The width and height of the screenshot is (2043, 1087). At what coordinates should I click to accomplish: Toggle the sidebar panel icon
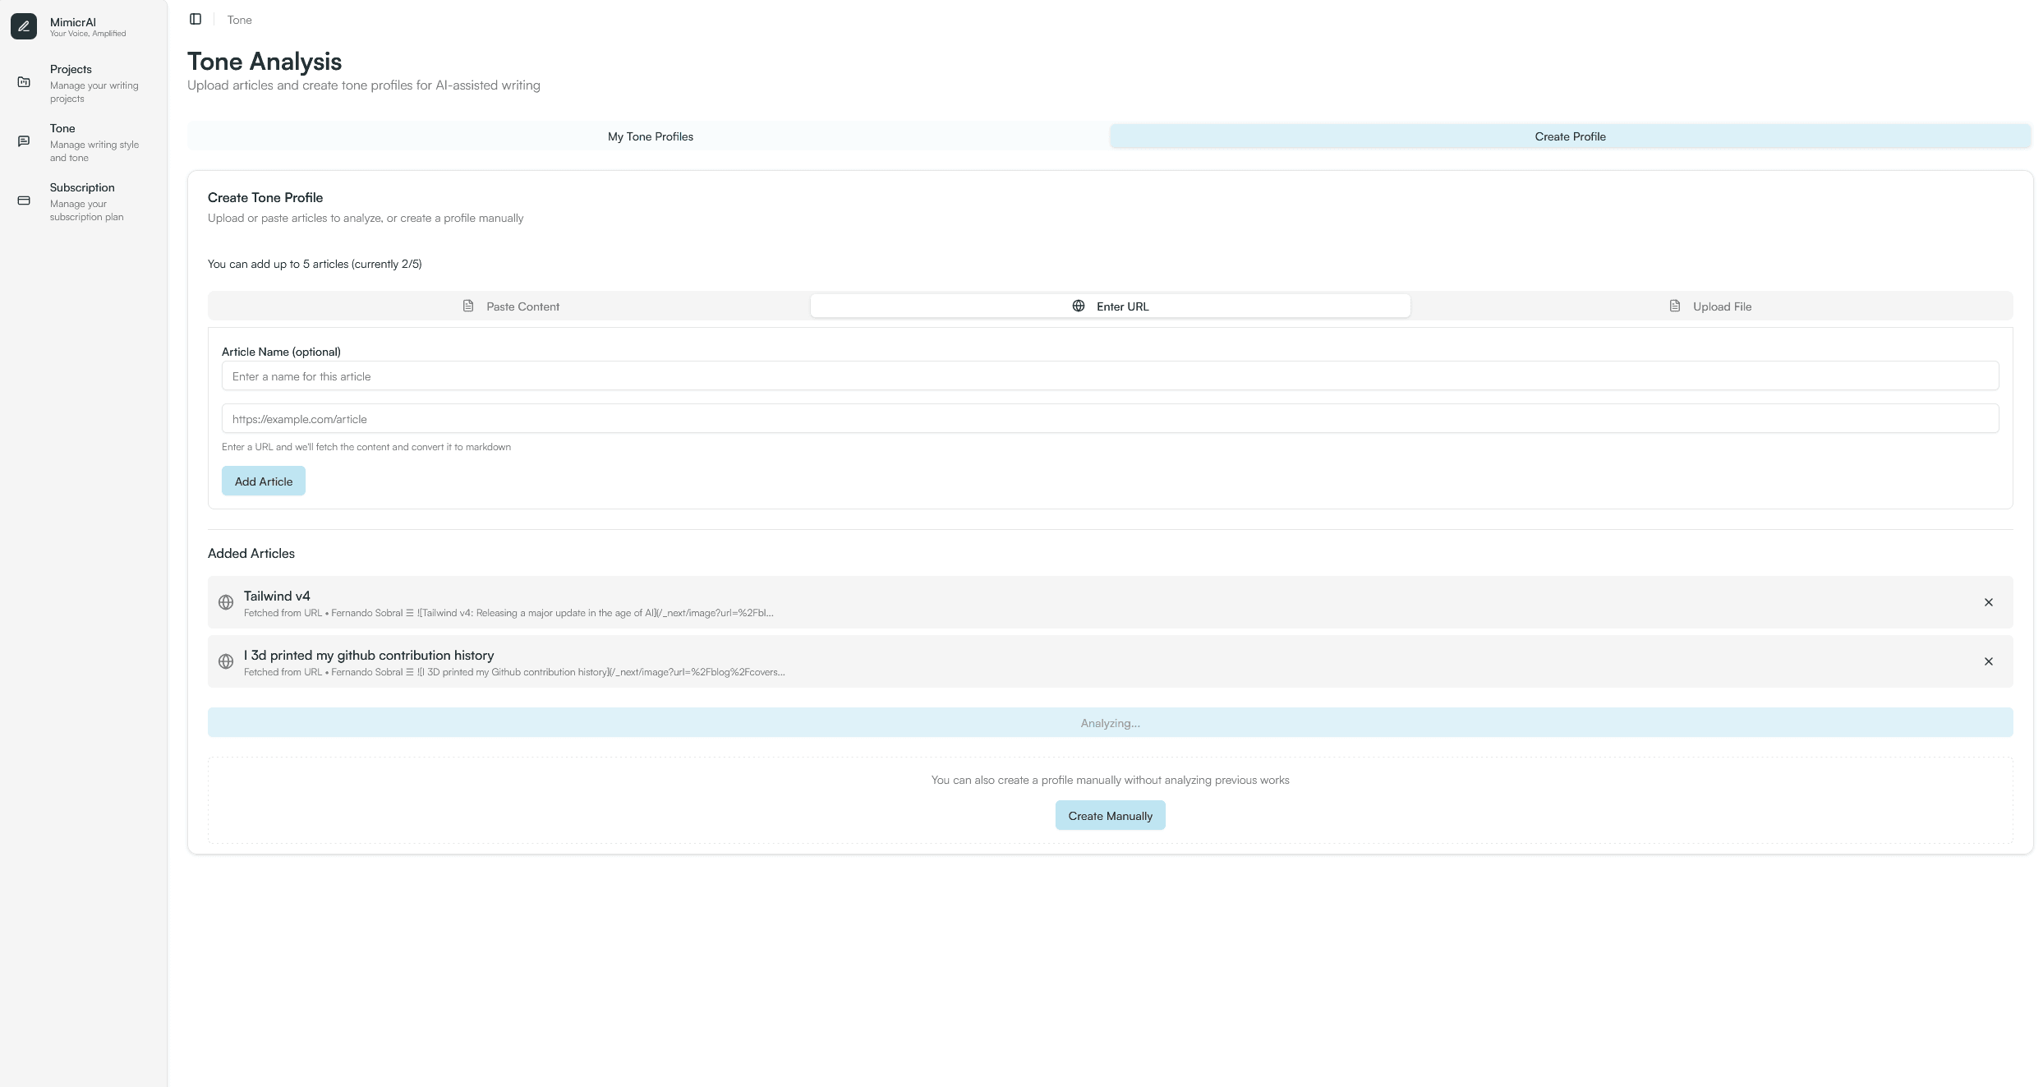point(196,19)
